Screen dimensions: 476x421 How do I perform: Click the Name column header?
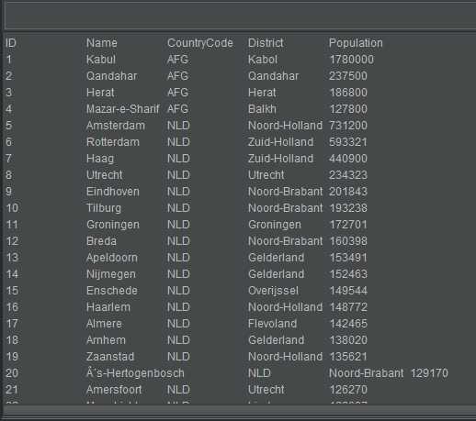click(102, 43)
